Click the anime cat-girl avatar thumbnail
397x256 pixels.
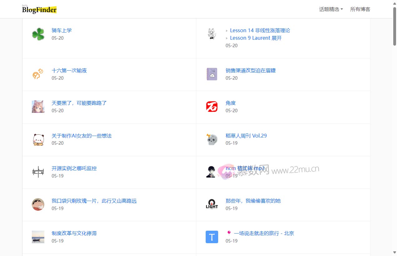[38, 107]
